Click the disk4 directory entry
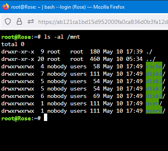 pos(154,96)
